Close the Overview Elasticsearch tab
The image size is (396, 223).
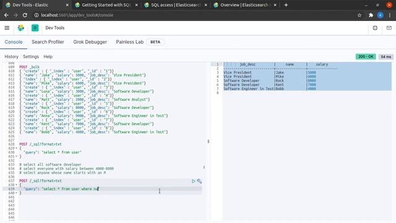[x=275, y=5]
